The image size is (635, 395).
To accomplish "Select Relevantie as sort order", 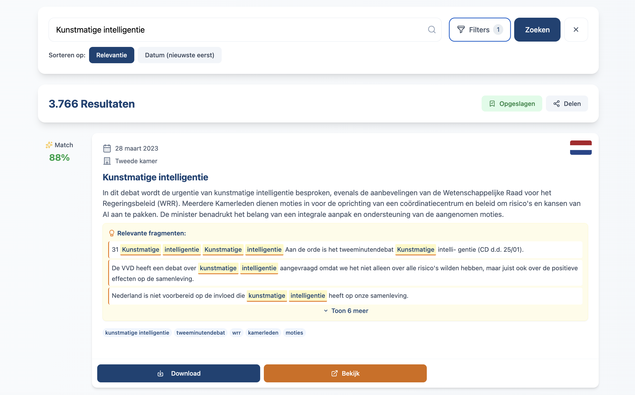I will (112, 55).
